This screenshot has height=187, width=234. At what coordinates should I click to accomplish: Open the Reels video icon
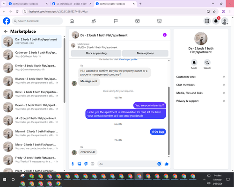138,21
